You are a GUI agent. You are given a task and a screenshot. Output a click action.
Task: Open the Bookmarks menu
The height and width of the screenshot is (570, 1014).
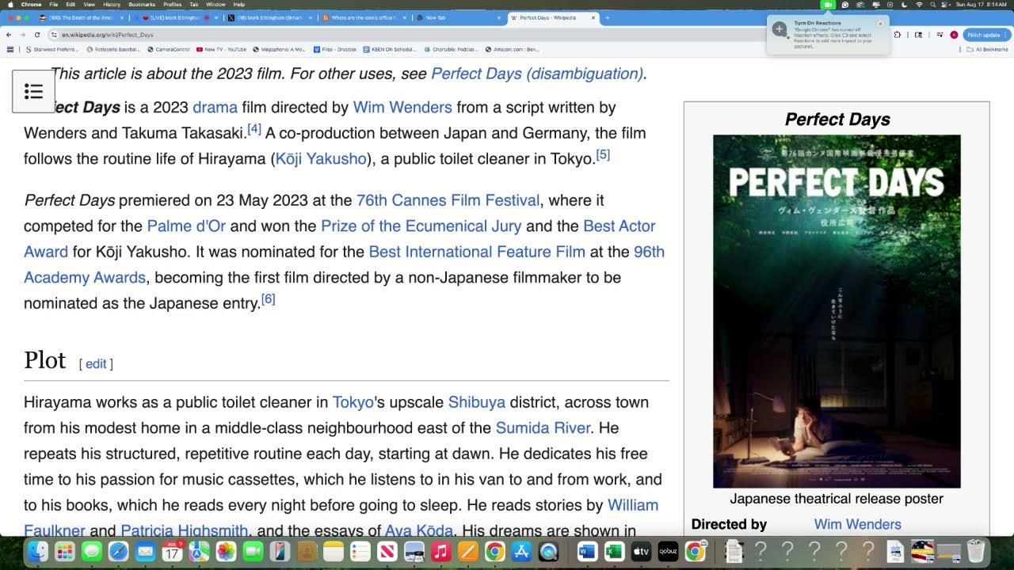[x=142, y=5]
